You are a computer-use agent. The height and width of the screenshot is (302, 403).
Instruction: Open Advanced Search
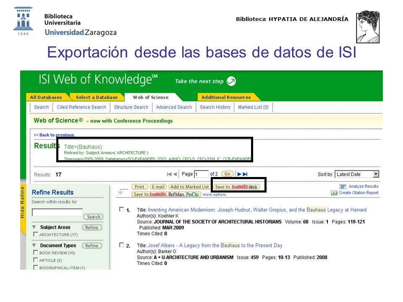pyautogui.click(x=174, y=107)
